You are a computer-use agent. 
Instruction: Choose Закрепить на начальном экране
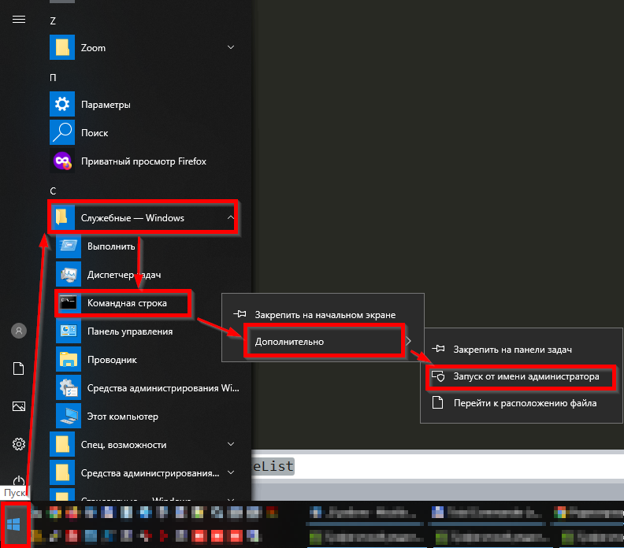point(323,315)
